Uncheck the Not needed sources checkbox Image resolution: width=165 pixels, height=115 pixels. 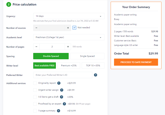(74, 27)
